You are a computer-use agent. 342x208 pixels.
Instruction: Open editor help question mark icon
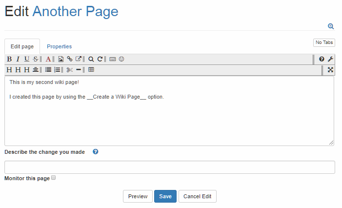click(x=322, y=59)
